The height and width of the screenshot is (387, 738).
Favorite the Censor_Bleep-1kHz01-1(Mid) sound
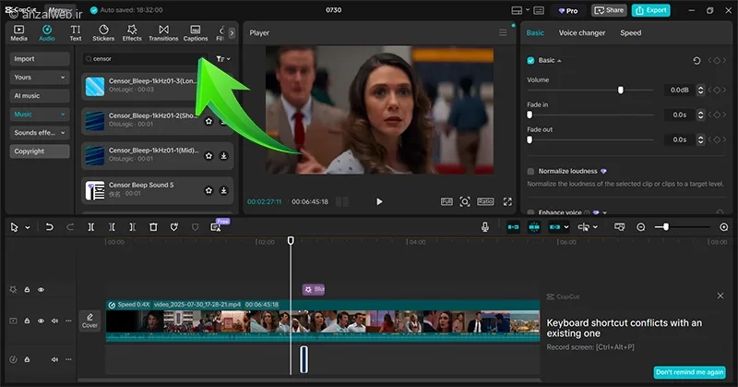[x=209, y=155]
